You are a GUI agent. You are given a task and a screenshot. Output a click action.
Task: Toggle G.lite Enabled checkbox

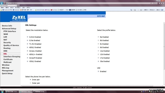coord(28,40)
